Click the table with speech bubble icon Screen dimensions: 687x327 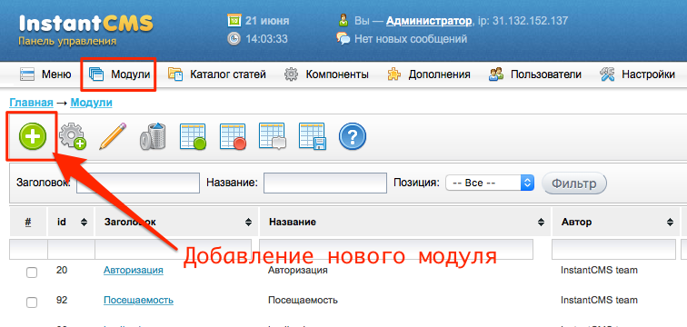pos(273,136)
